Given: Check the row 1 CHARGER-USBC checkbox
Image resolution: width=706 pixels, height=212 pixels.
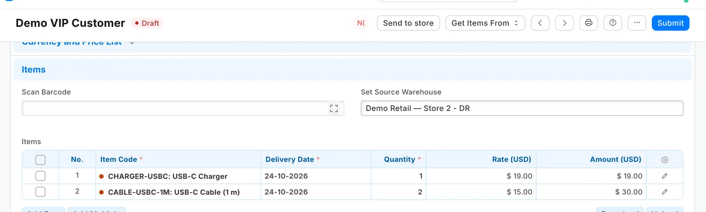Looking at the screenshot, I should tap(40, 176).
